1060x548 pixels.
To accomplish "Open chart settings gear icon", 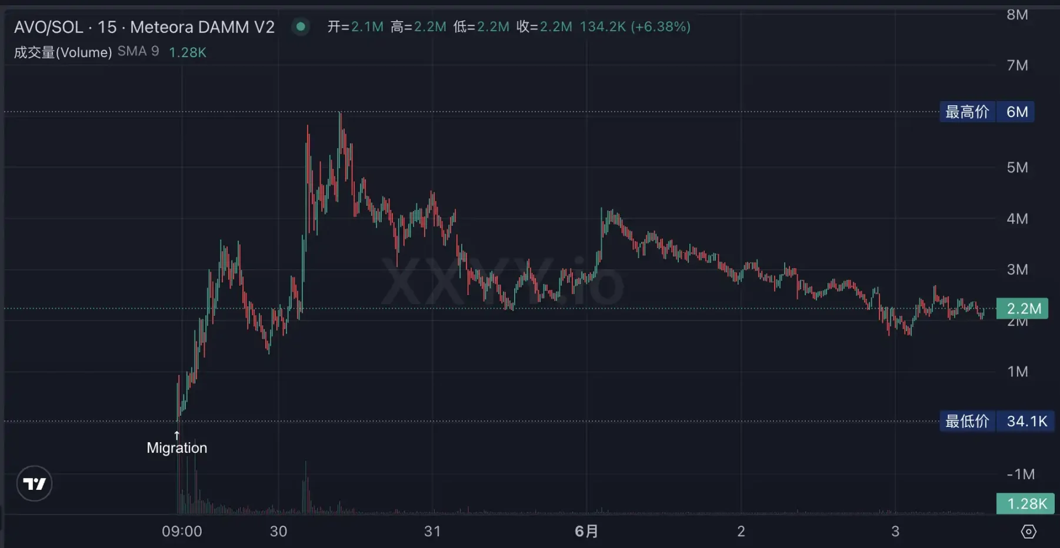I will [1028, 532].
